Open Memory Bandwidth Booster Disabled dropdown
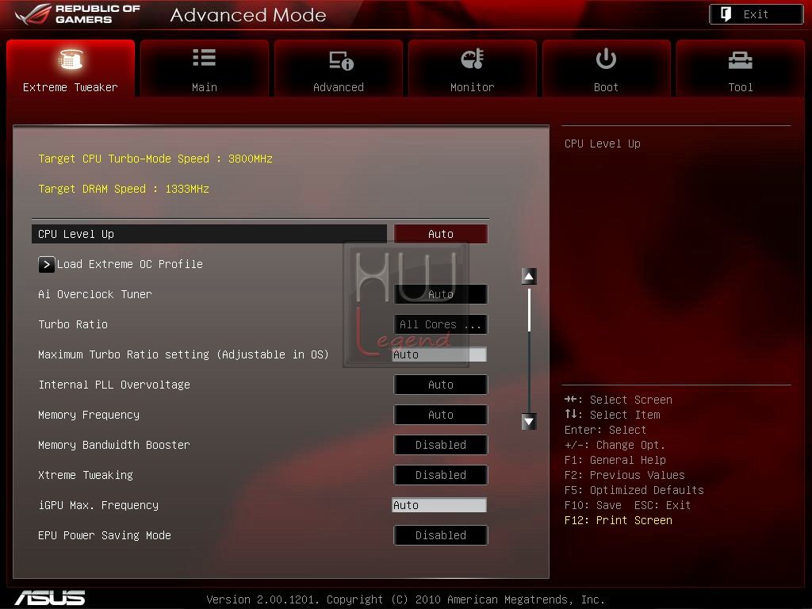Image resolution: width=812 pixels, height=609 pixels. 441,445
